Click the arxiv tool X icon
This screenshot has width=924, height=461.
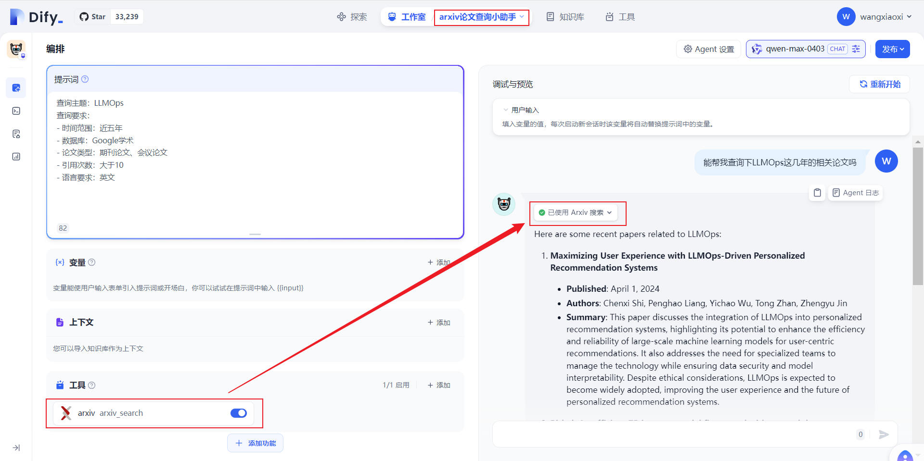coord(66,413)
